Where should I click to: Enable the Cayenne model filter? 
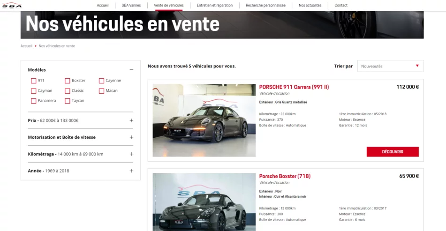coord(101,81)
